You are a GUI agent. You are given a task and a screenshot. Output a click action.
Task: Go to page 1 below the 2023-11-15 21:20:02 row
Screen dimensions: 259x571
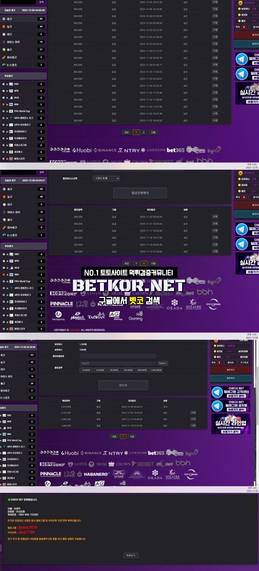tap(136, 263)
